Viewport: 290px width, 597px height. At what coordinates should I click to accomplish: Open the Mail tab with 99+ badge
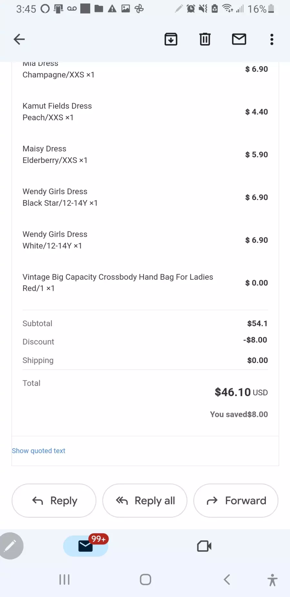click(86, 546)
